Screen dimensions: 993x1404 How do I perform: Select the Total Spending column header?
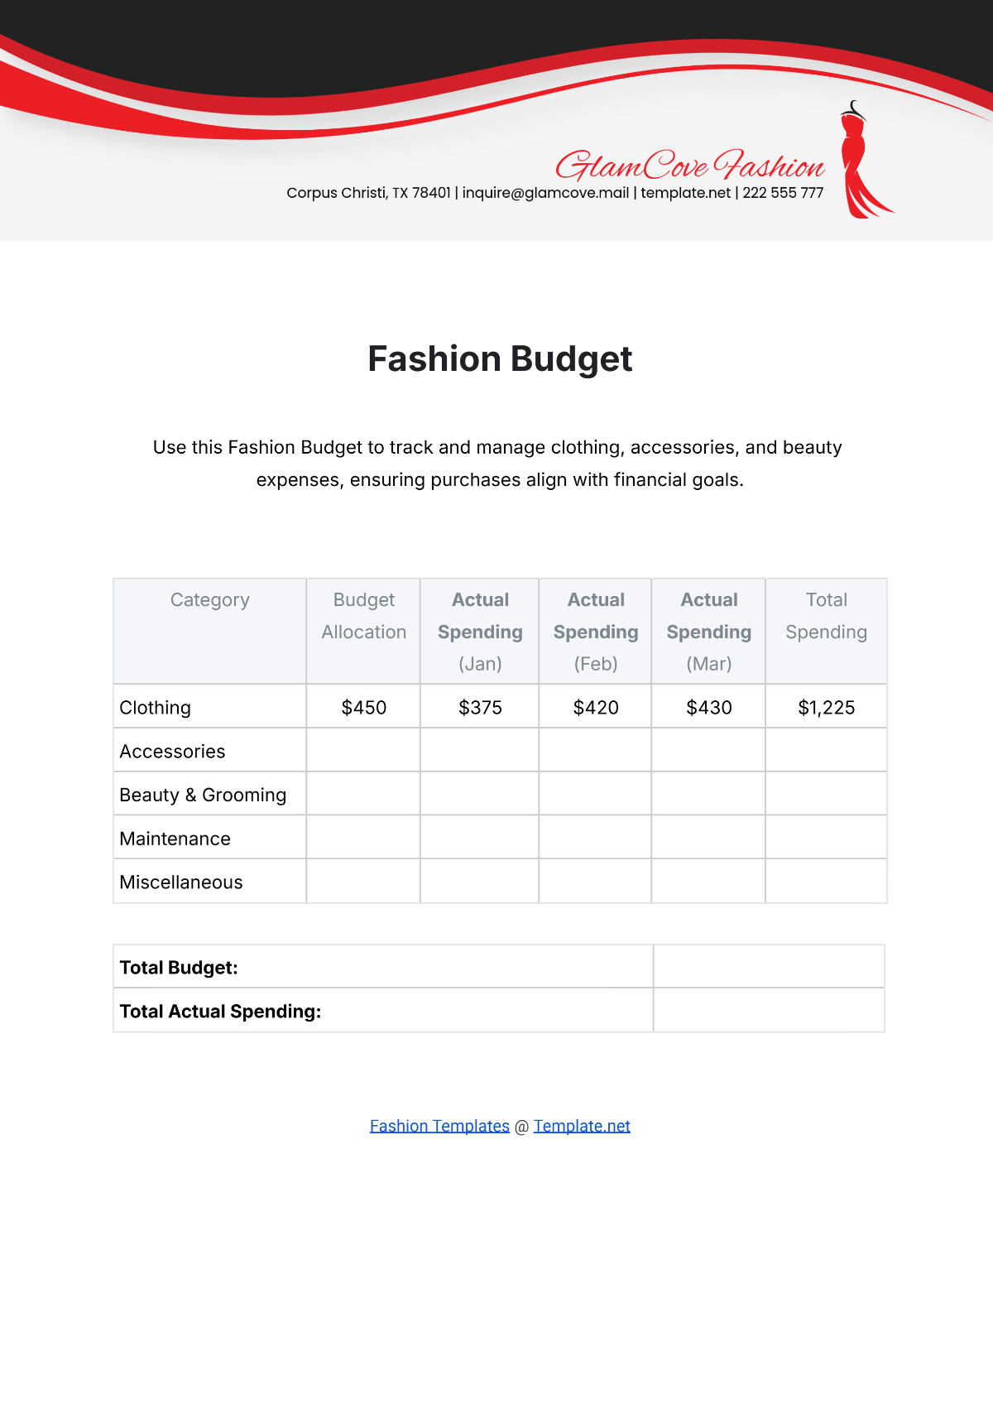click(x=826, y=616)
